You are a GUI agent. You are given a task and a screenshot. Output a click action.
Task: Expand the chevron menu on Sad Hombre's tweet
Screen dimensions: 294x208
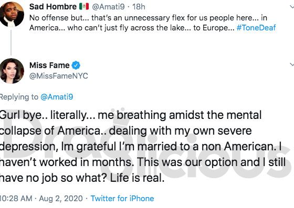coord(292,7)
